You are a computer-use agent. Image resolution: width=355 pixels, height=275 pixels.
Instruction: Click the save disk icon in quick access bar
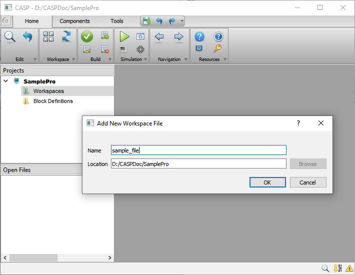[146, 21]
